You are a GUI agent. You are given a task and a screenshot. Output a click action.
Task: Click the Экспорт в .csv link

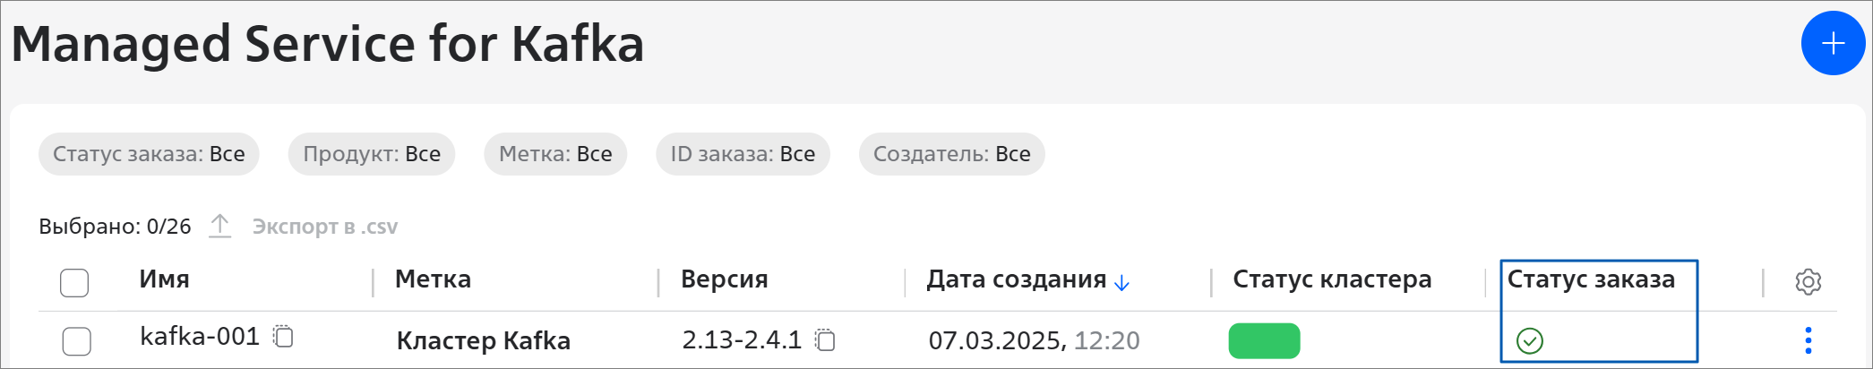[325, 227]
